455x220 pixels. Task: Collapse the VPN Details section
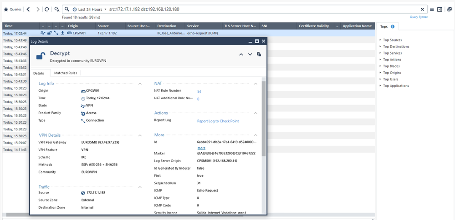pos(140,135)
